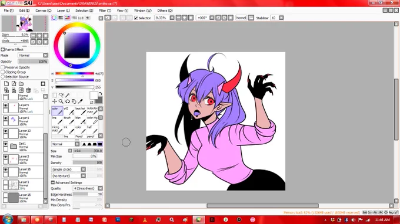Select the rotate view tool
The width and height of the screenshot is (400, 224).
click(x=67, y=101)
